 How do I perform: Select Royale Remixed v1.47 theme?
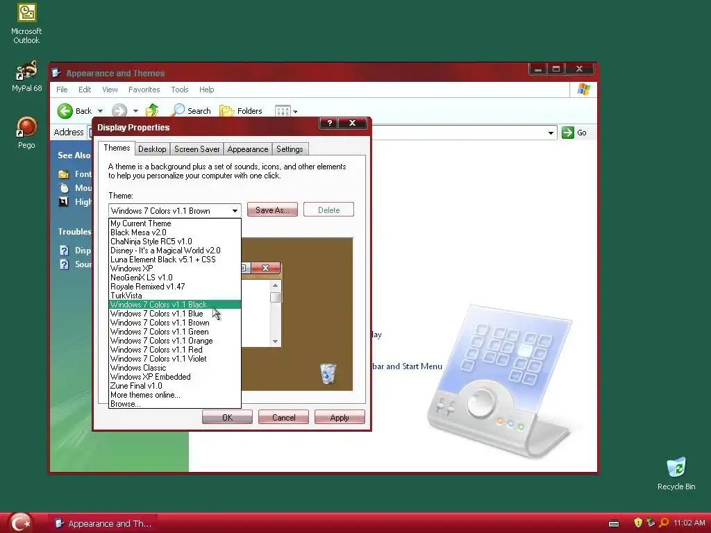click(x=175, y=287)
